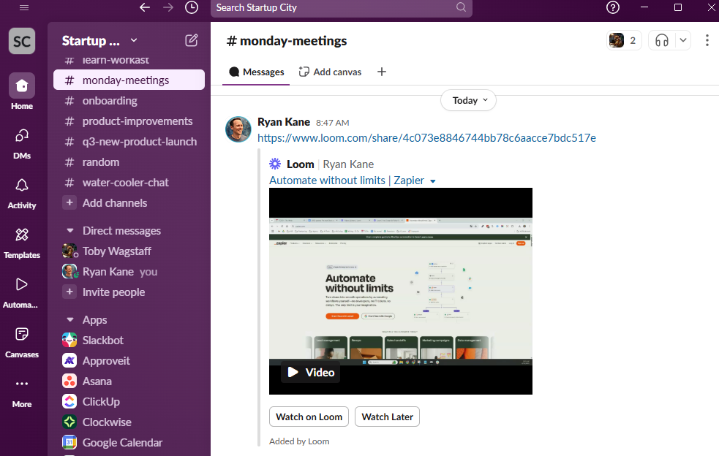This screenshot has width=719, height=456.
Task: Click Ryan Kane's message avatar
Action: 238,129
